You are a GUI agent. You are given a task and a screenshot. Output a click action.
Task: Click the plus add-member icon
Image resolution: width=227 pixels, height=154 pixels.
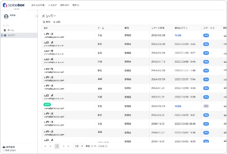(x=54, y=22)
